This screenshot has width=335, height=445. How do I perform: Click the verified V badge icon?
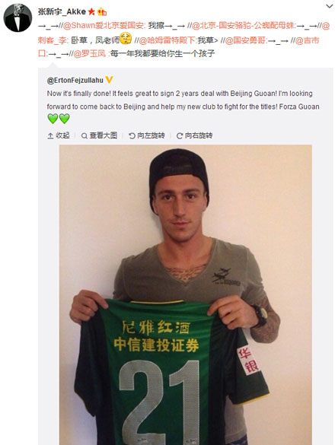(109, 80)
